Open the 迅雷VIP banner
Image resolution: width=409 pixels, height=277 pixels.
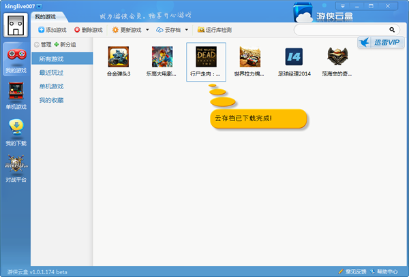pyautogui.click(x=381, y=42)
